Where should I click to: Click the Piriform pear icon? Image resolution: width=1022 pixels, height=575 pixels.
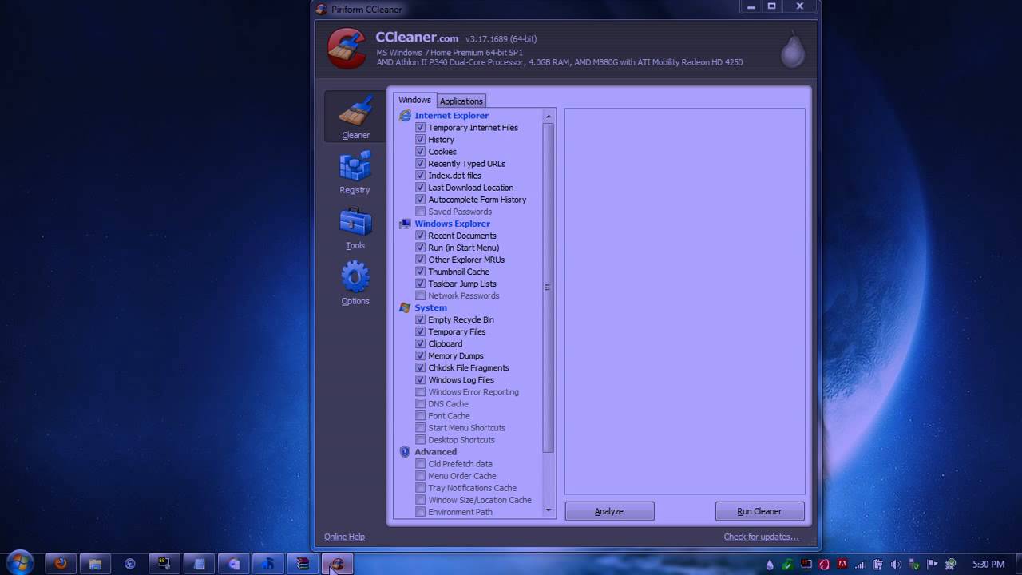tap(793, 50)
